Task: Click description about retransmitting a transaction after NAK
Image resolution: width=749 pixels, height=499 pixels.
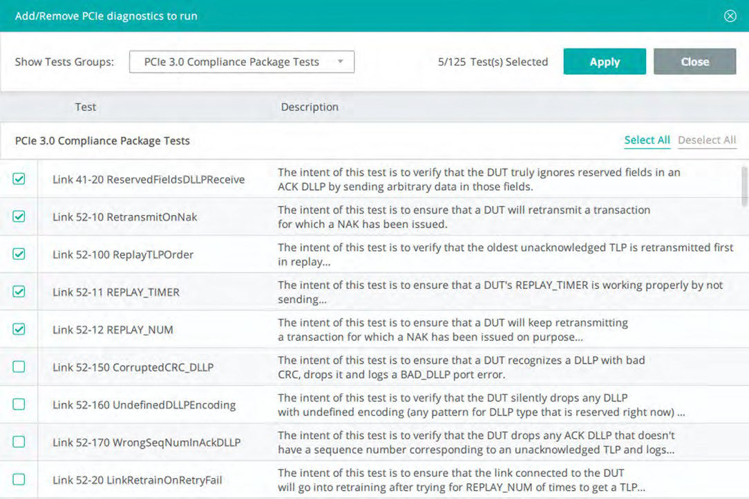Action: click(464, 217)
